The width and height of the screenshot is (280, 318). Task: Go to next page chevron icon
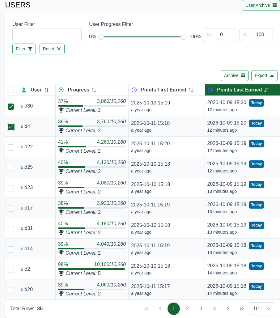pyautogui.click(x=228, y=309)
